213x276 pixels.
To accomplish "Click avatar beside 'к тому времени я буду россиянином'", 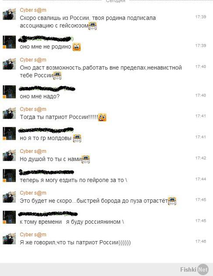I will pyautogui.click(x=9, y=217).
